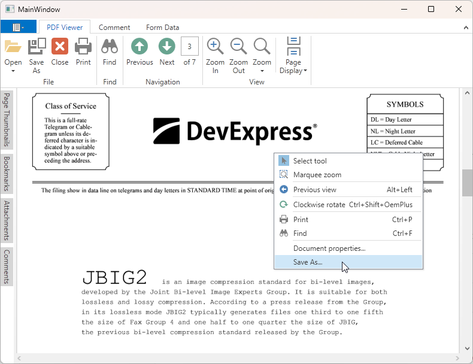The height and width of the screenshot is (364, 473).
Task: Choose Save As... from context menu
Action: click(348, 262)
